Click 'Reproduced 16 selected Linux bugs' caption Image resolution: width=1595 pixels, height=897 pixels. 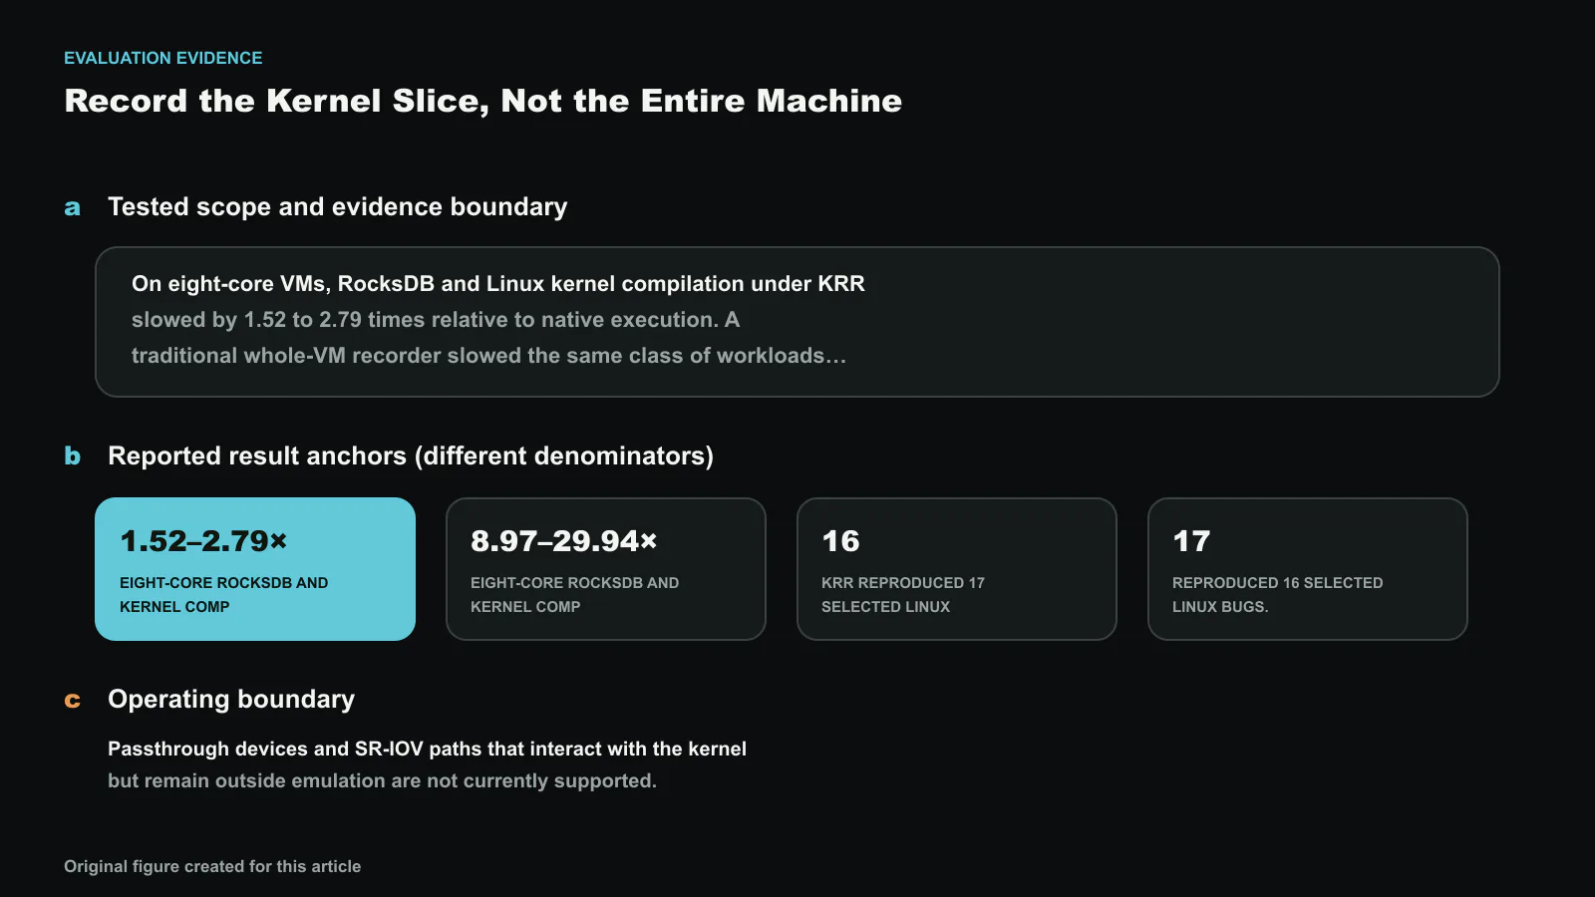point(1278,595)
